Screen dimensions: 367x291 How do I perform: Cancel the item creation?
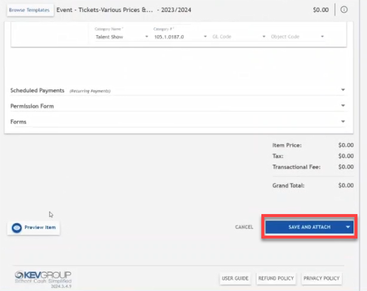tap(244, 227)
